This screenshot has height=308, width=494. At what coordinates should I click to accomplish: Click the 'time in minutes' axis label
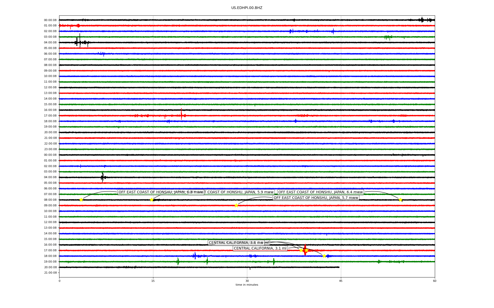(x=247, y=285)
